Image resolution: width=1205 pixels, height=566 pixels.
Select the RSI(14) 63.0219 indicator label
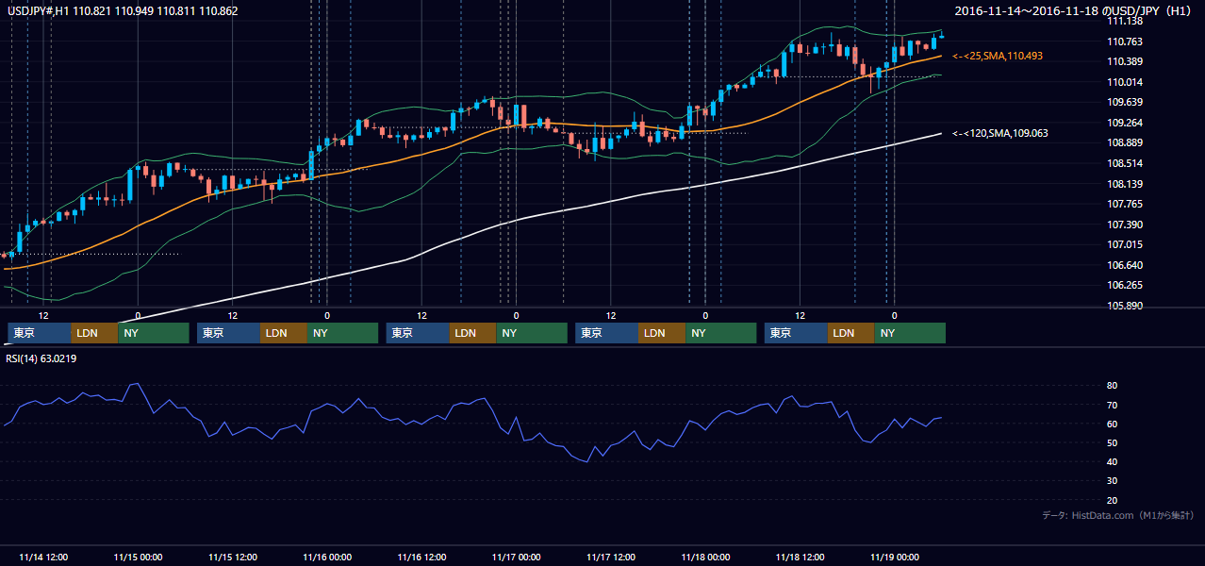point(41,358)
